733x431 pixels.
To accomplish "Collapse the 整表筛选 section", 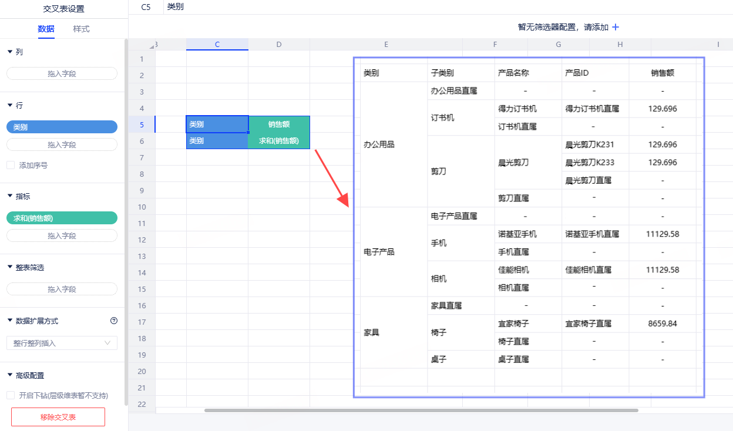I will pyautogui.click(x=10, y=268).
